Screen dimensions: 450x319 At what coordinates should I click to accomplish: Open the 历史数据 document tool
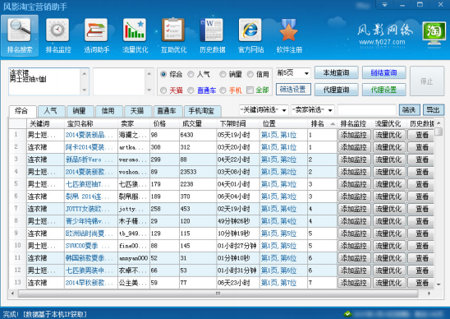pos(212,35)
